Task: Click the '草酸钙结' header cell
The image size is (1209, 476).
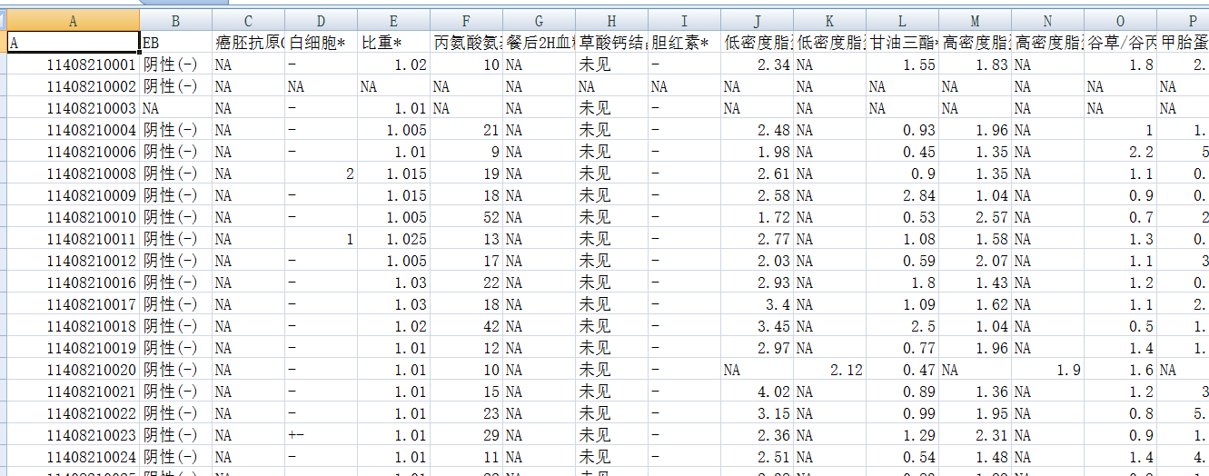Action: coord(611,43)
